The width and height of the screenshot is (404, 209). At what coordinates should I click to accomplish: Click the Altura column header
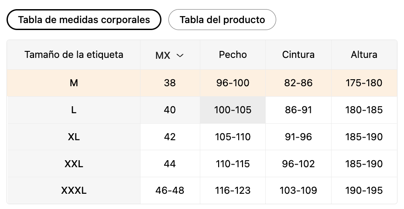(x=364, y=55)
